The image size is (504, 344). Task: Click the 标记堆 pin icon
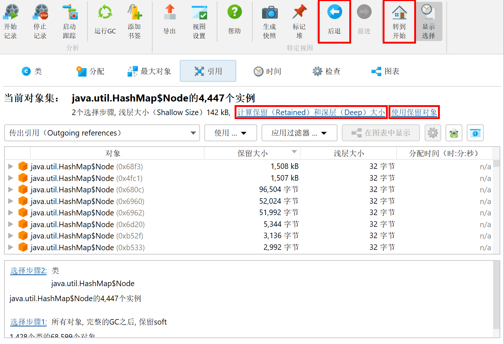(299, 12)
